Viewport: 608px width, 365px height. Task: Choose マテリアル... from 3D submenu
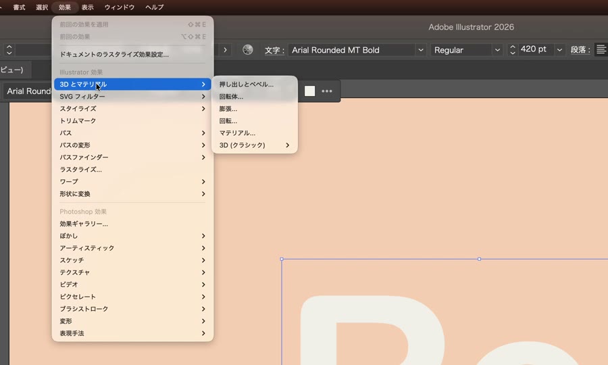(255, 133)
